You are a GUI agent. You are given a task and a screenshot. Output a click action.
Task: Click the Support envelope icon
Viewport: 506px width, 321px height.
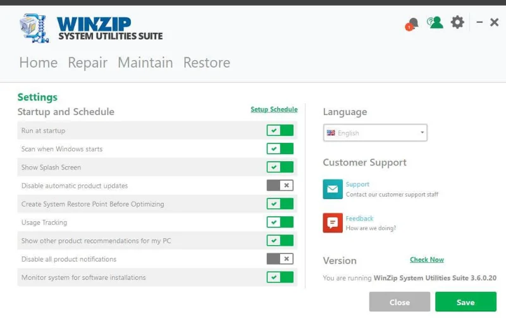pyautogui.click(x=333, y=189)
